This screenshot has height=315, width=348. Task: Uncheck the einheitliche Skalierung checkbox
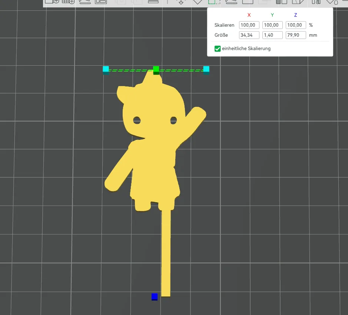click(x=218, y=49)
